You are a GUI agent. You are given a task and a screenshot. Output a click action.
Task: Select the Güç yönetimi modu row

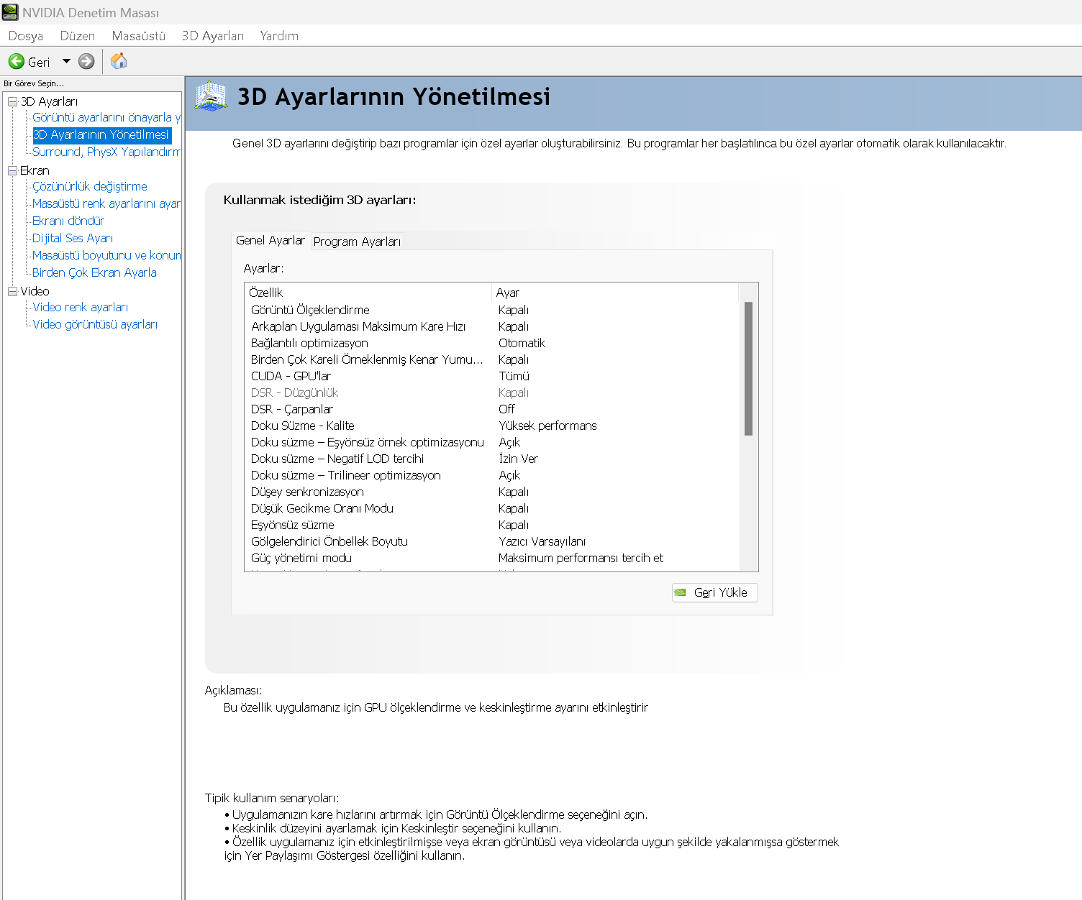tap(492, 558)
